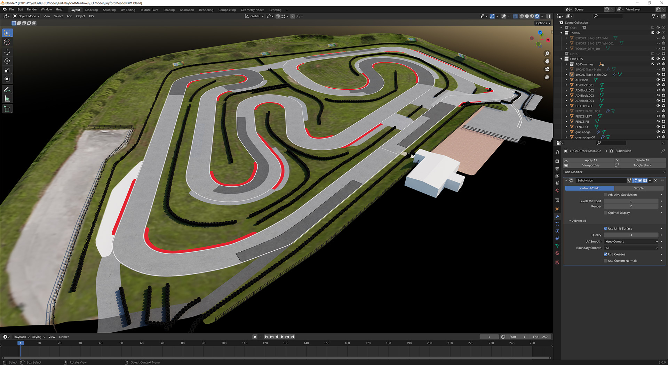Disable Use Limit Surface checkbox
The height and width of the screenshot is (365, 668).
[x=605, y=229]
